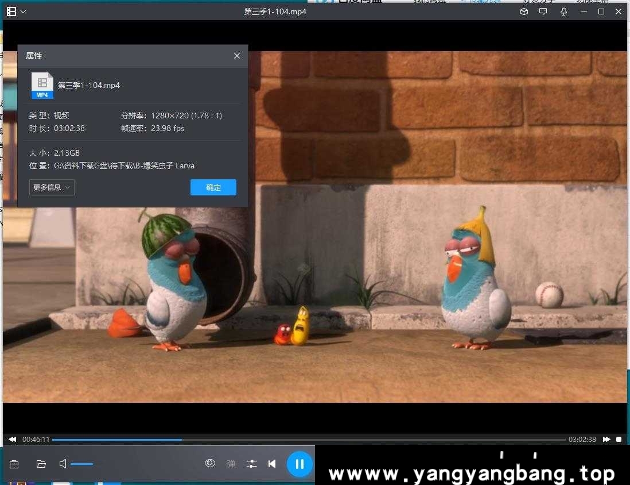Mute the audio via speaker icon
This screenshot has height=485, width=630.
(x=63, y=464)
